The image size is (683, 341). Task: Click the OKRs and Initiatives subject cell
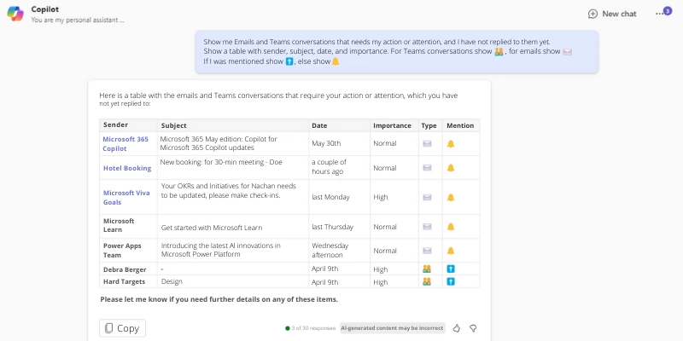233,198
